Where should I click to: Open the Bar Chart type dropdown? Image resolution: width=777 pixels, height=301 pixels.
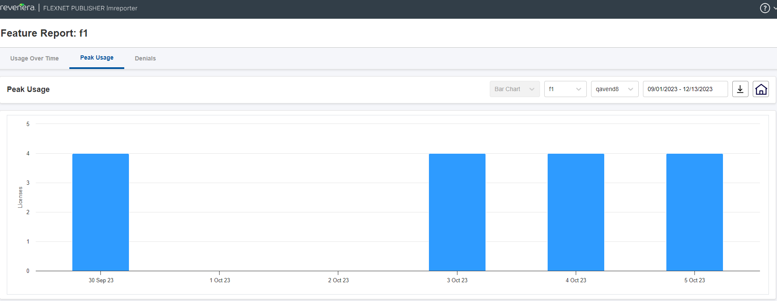pyautogui.click(x=515, y=89)
